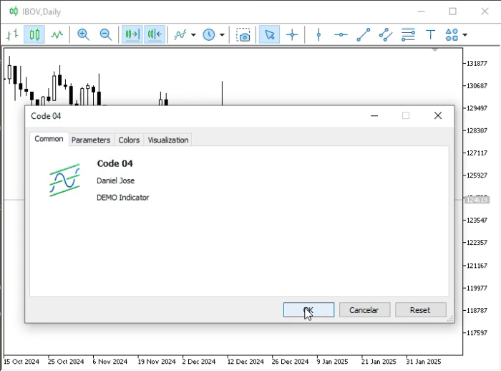Select the text label tool
Viewport: 501px width, 371px height.
[x=430, y=34]
